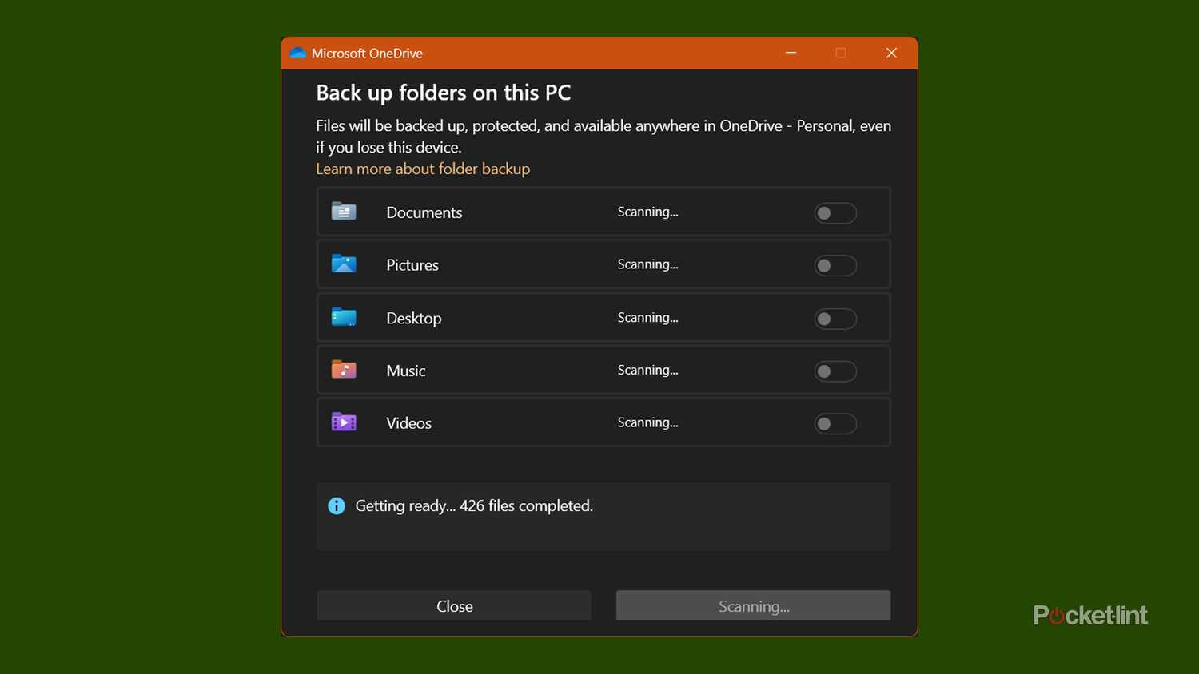Click the Scanning status text for Documents
This screenshot has width=1199, height=674.
coord(647,212)
